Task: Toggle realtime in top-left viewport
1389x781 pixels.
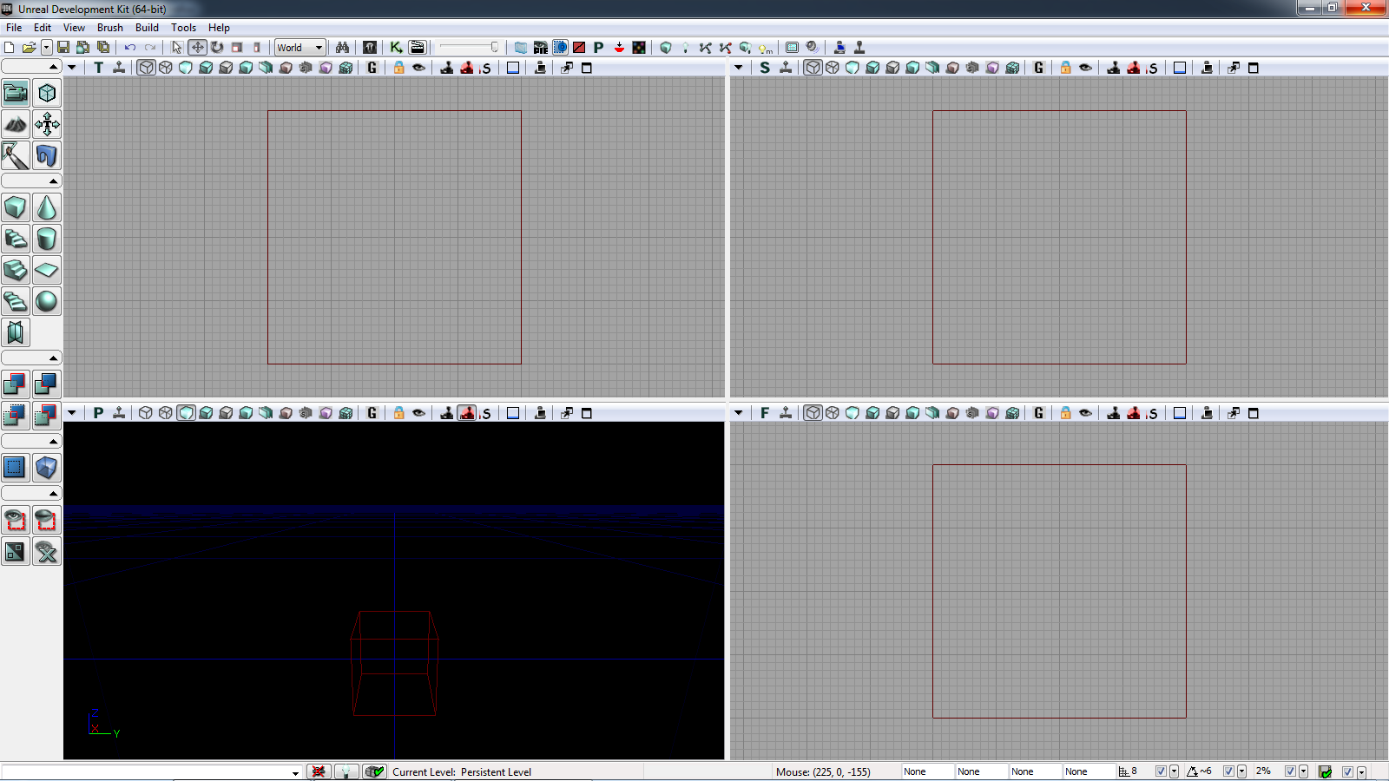Action: (x=119, y=68)
